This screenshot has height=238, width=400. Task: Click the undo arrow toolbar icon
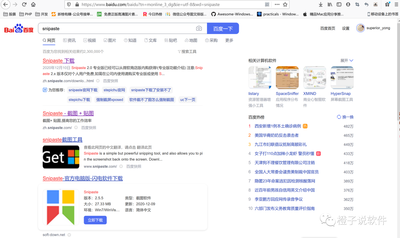pos(366,4)
